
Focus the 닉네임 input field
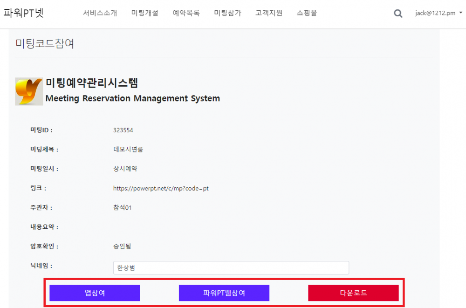(231, 267)
